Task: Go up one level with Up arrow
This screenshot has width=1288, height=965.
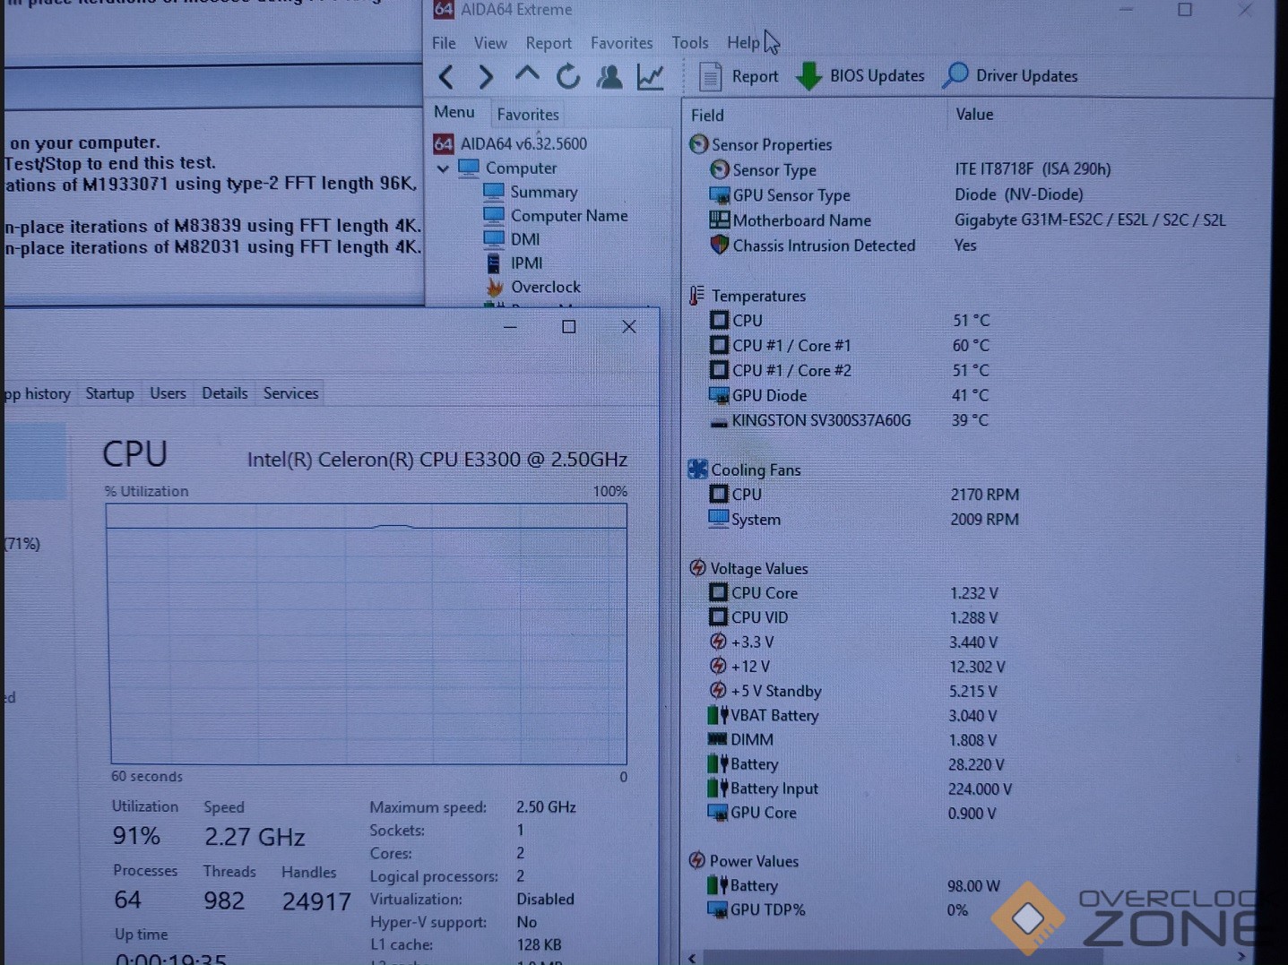Action: [x=527, y=76]
